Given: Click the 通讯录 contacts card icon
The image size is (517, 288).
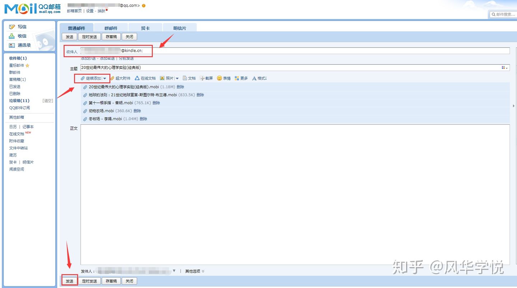Looking at the screenshot, I should click(x=12, y=45).
